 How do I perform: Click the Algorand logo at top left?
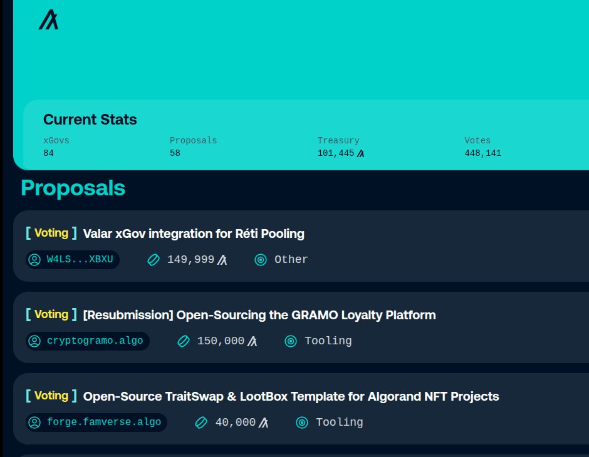48,19
